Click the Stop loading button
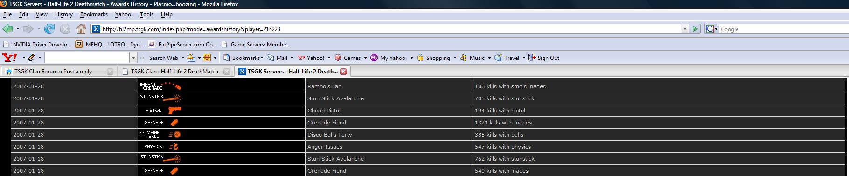Image resolution: width=849 pixels, height=176 pixels. (x=65, y=29)
